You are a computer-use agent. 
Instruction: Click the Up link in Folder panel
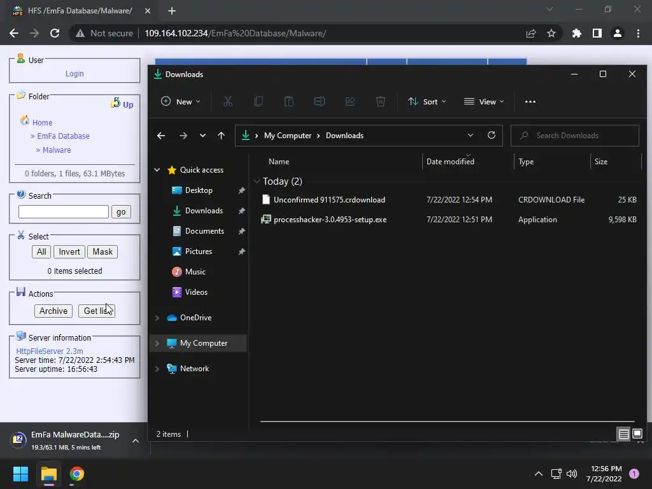pos(122,104)
